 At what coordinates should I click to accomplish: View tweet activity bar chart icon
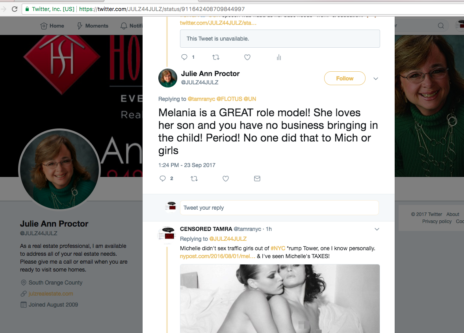279,57
